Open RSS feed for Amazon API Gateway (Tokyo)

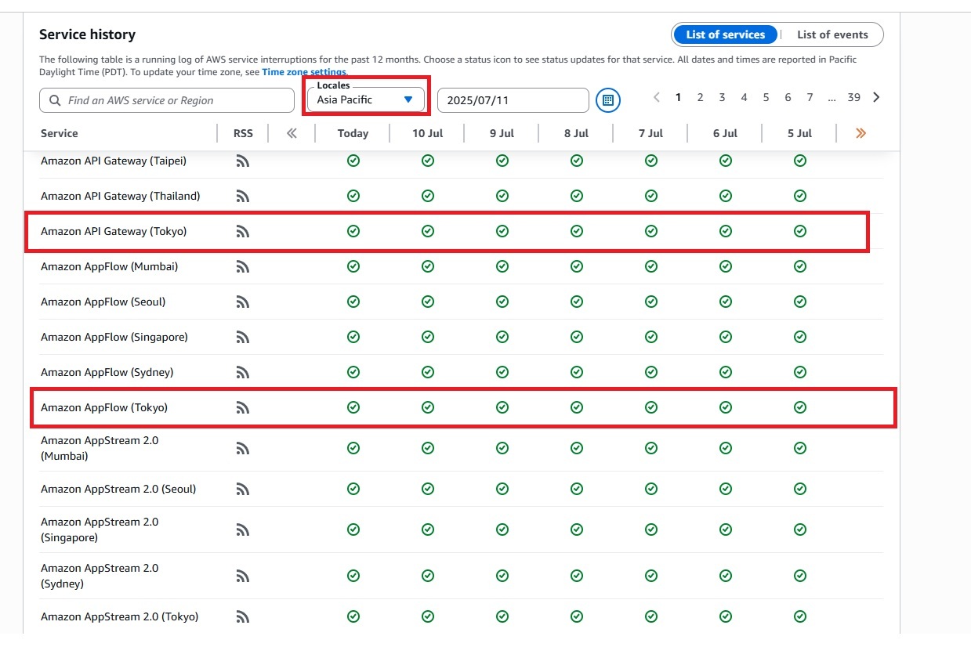point(243,232)
